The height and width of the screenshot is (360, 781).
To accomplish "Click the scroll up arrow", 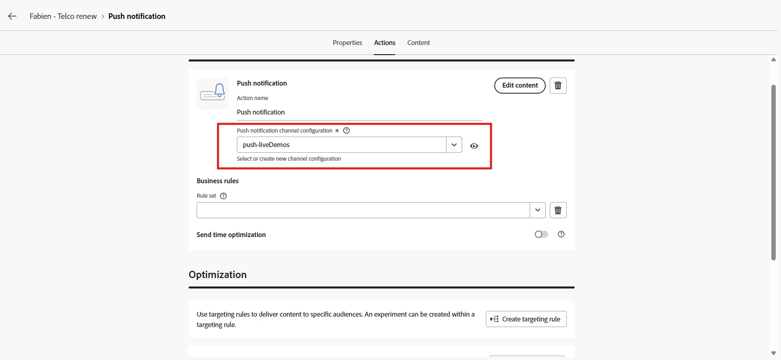I will (773, 59).
